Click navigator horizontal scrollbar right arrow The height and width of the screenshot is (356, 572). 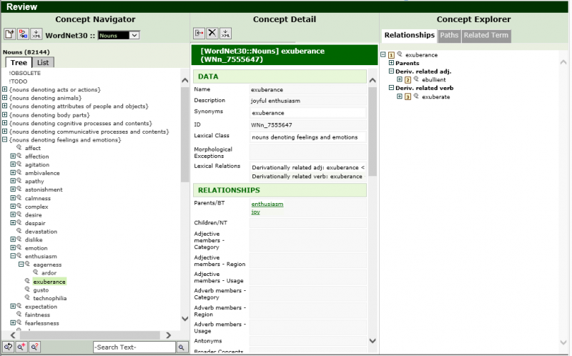pyautogui.click(x=169, y=335)
